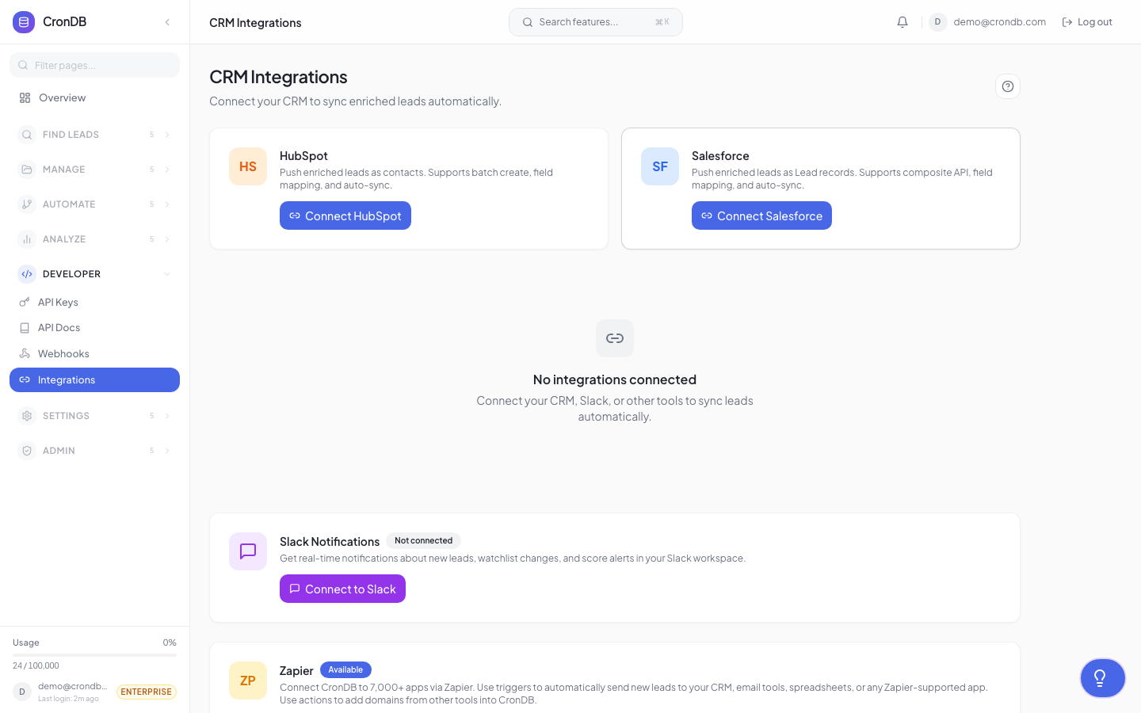Click the Find Leads magnifier icon

(x=27, y=135)
